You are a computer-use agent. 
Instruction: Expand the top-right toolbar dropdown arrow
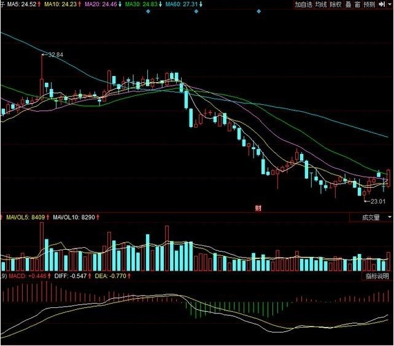pyautogui.click(x=388, y=4)
